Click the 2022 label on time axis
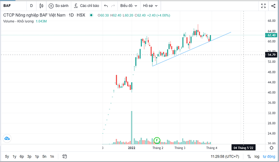279x162 pixels. point(132,148)
